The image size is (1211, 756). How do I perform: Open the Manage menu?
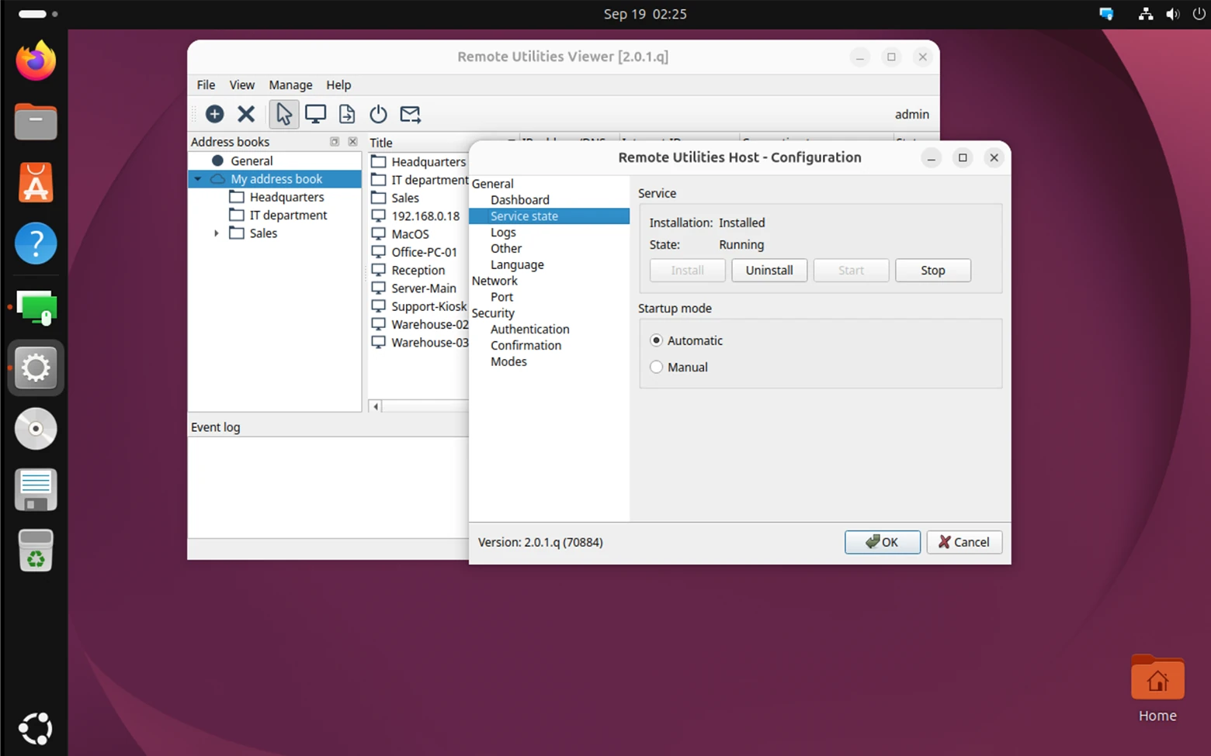click(x=290, y=85)
